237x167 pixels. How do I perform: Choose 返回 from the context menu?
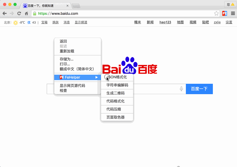coord(78,41)
